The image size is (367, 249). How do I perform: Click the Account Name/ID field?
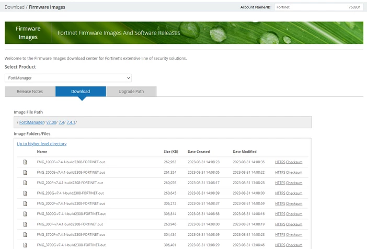[318, 7]
